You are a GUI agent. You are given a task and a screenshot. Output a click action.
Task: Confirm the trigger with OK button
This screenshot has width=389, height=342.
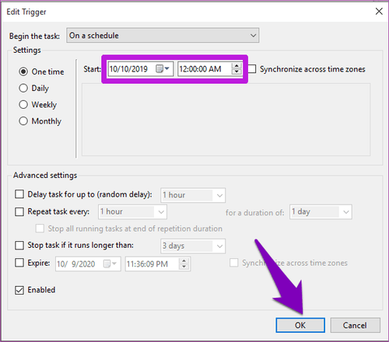point(300,325)
